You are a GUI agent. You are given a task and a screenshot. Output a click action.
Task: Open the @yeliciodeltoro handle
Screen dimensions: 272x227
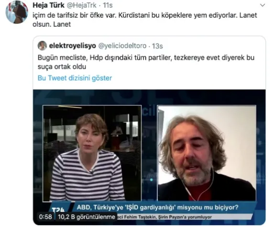122,46
